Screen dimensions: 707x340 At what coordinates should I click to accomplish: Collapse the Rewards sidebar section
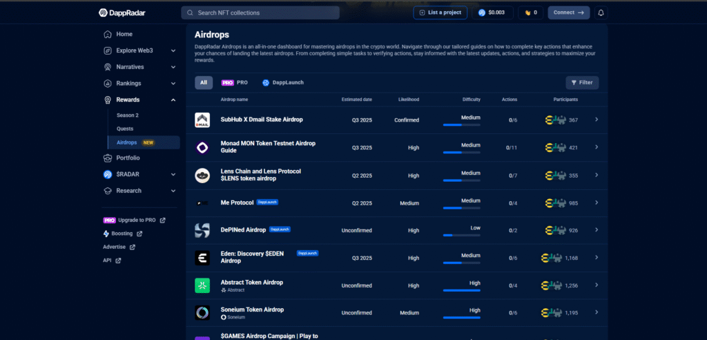click(173, 100)
